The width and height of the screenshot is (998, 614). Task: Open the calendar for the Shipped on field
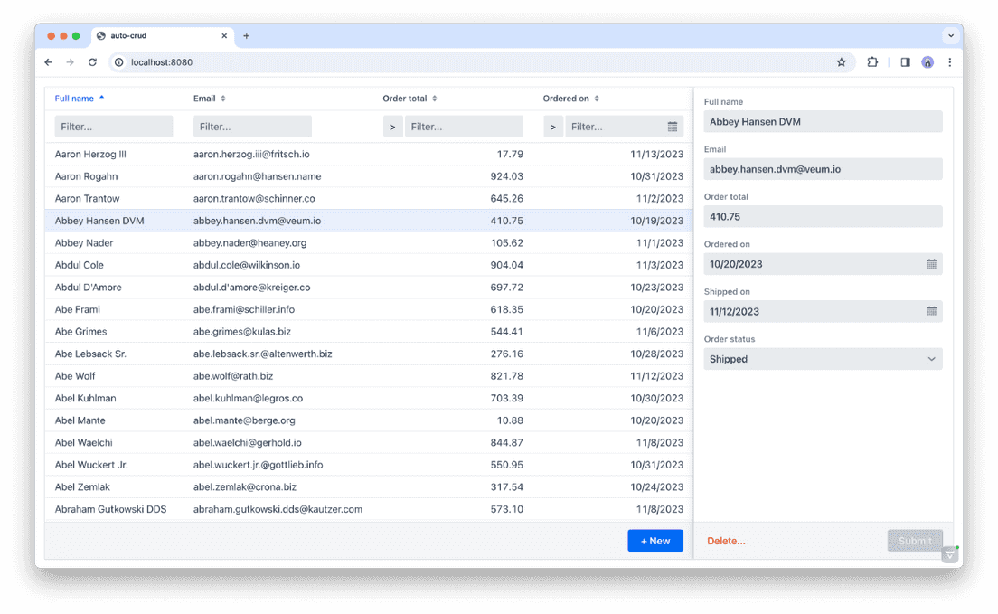coord(932,311)
